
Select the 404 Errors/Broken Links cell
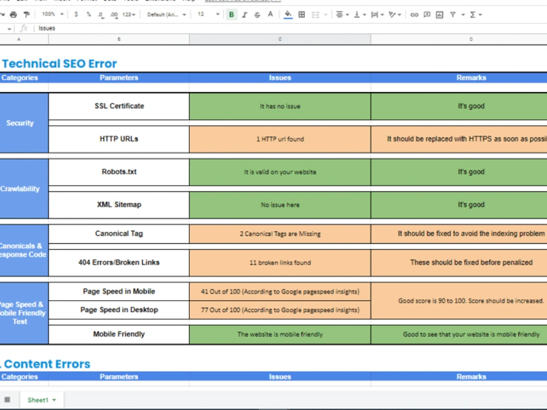click(x=119, y=262)
